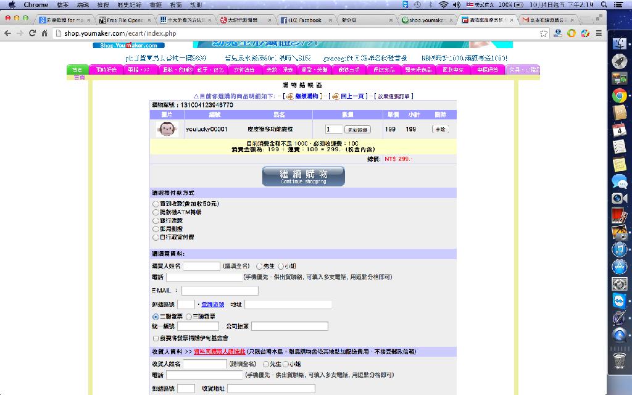Tick the donate-invoice checkbox
632x395 pixels.
(156, 338)
